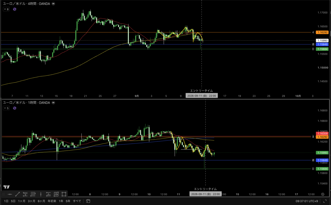Toggle fullscreen mode at bottom right corner
Image resolution: width=331 pixels, height=205 pixels.
[325, 201]
